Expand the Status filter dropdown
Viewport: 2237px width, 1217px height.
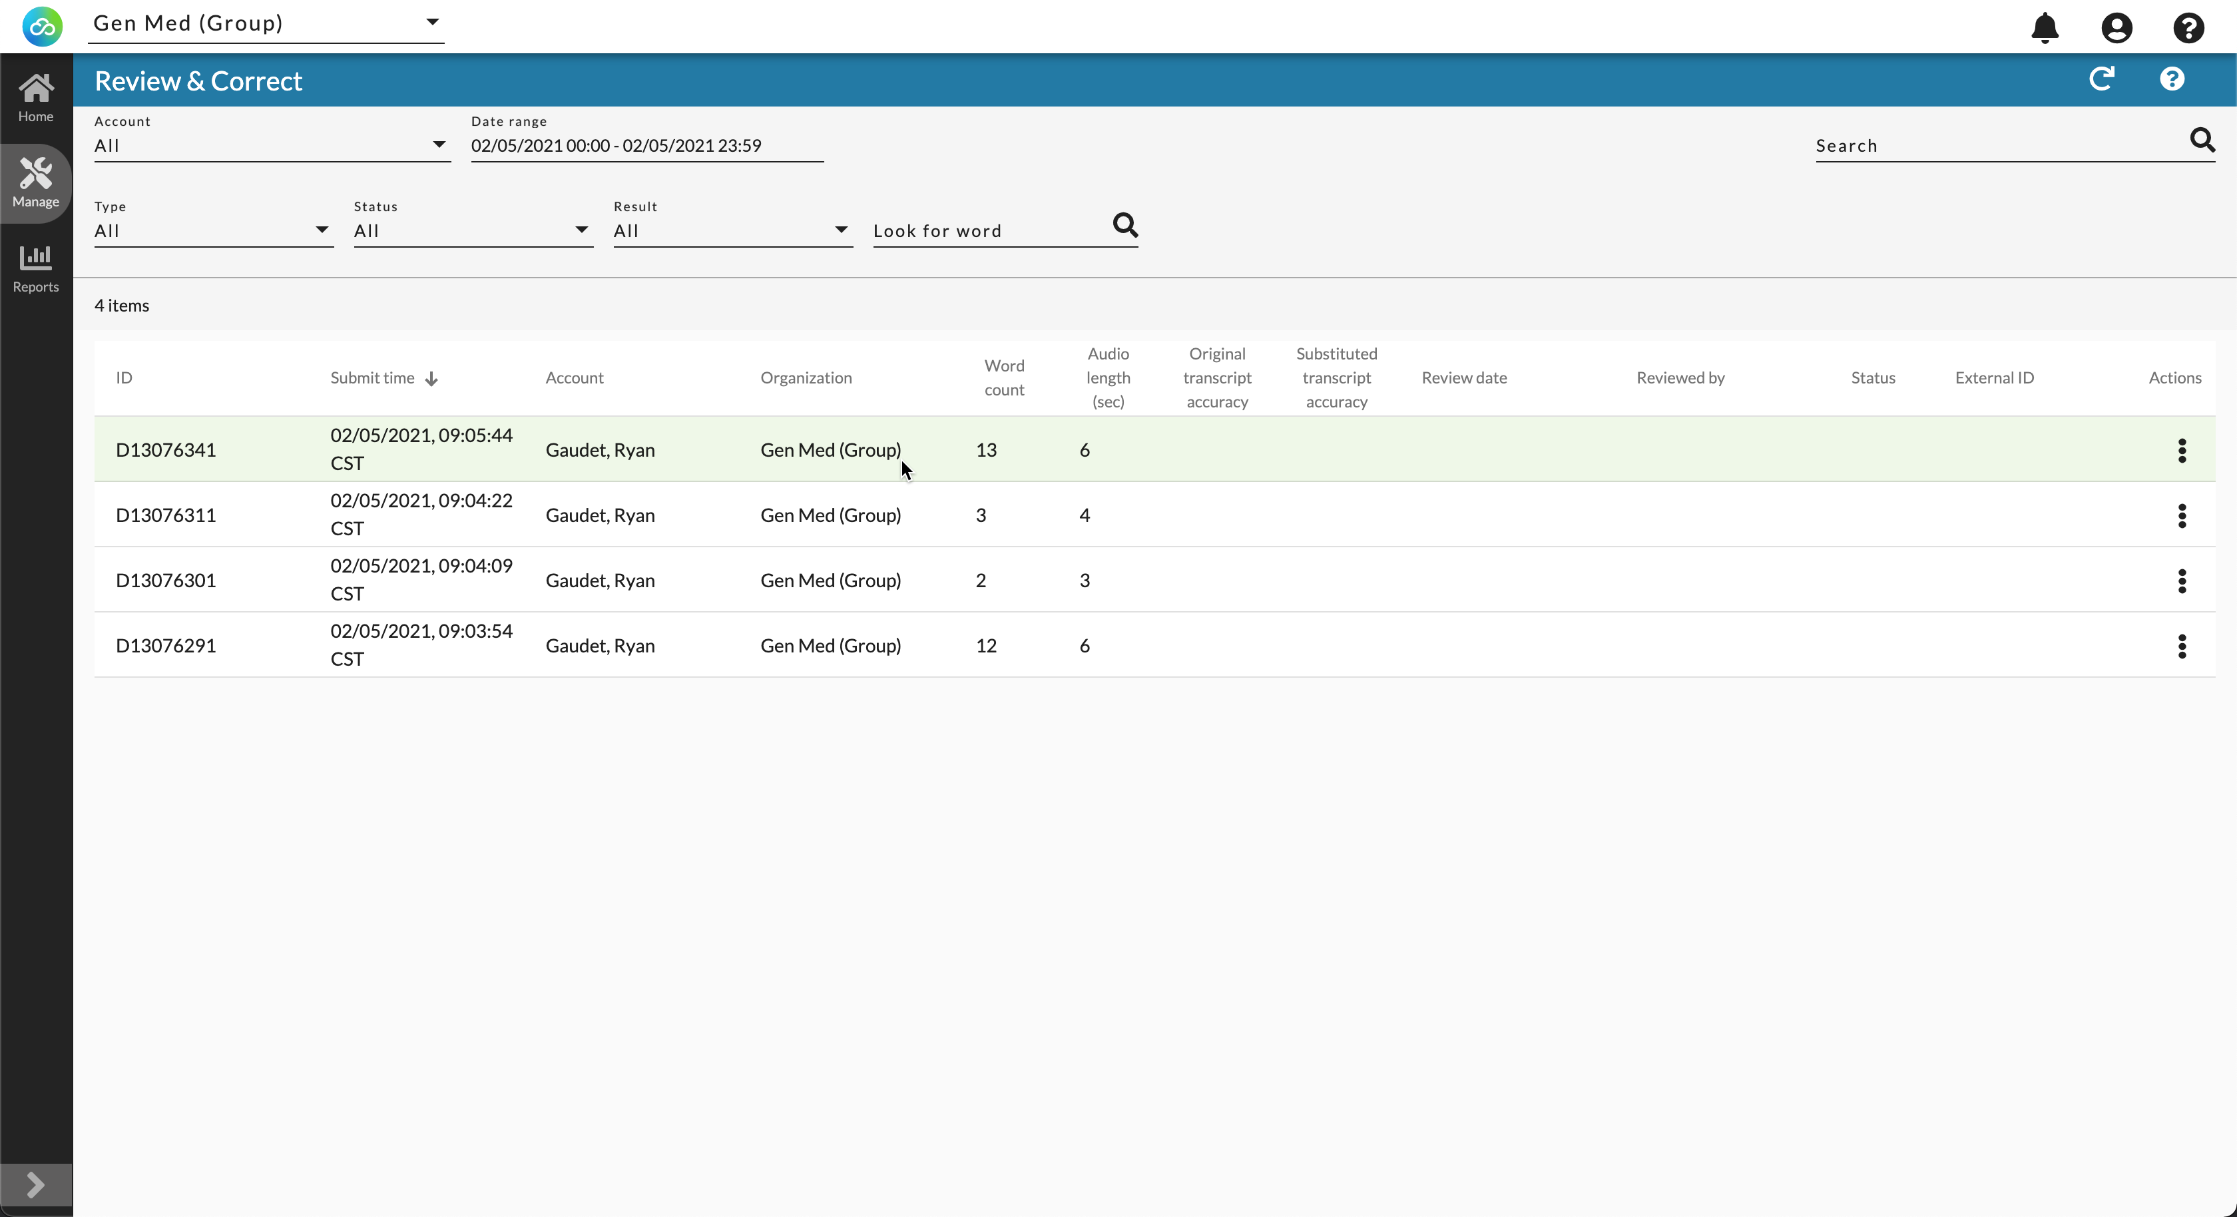473,230
